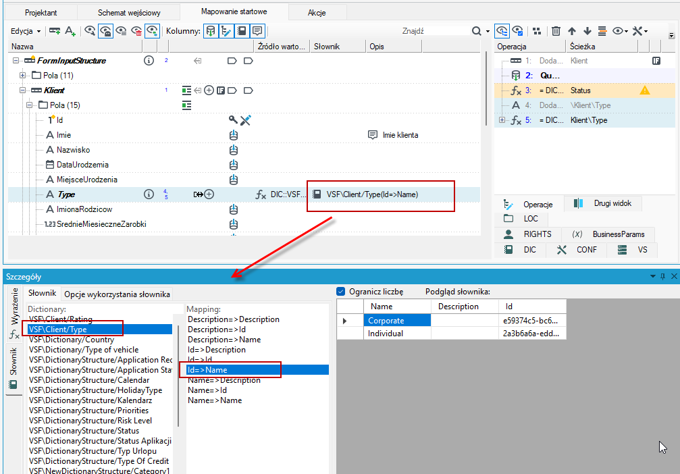Open the BusinessParams panel button

608,234
